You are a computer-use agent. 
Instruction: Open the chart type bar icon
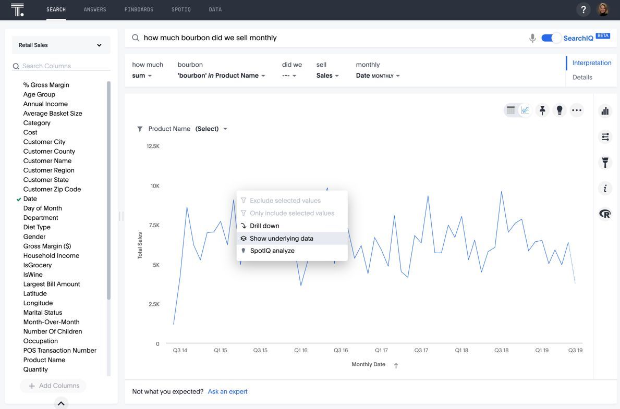(x=605, y=111)
